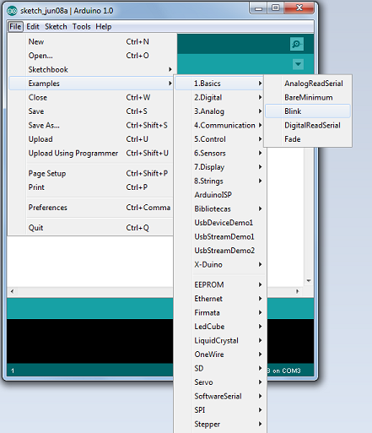The height and width of the screenshot is (433, 372).
Task: Expand Firmata library examples
Action: pos(219,312)
